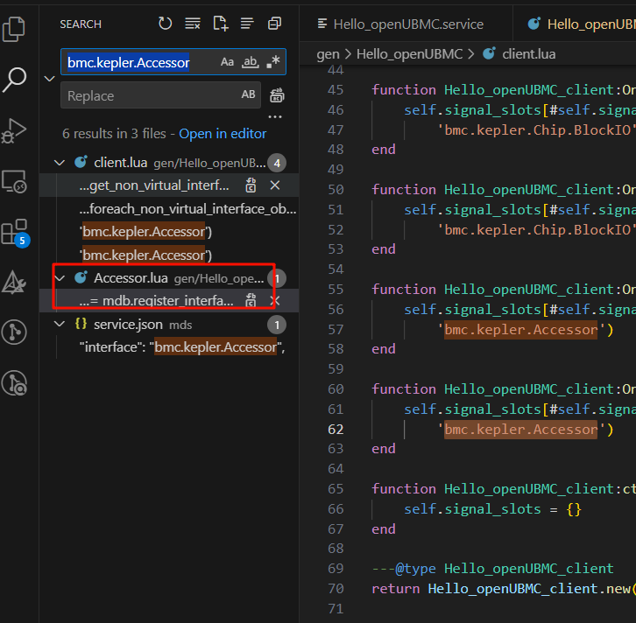The height and width of the screenshot is (623, 636).
Task: Open Run and Debug view
Action: [15, 130]
